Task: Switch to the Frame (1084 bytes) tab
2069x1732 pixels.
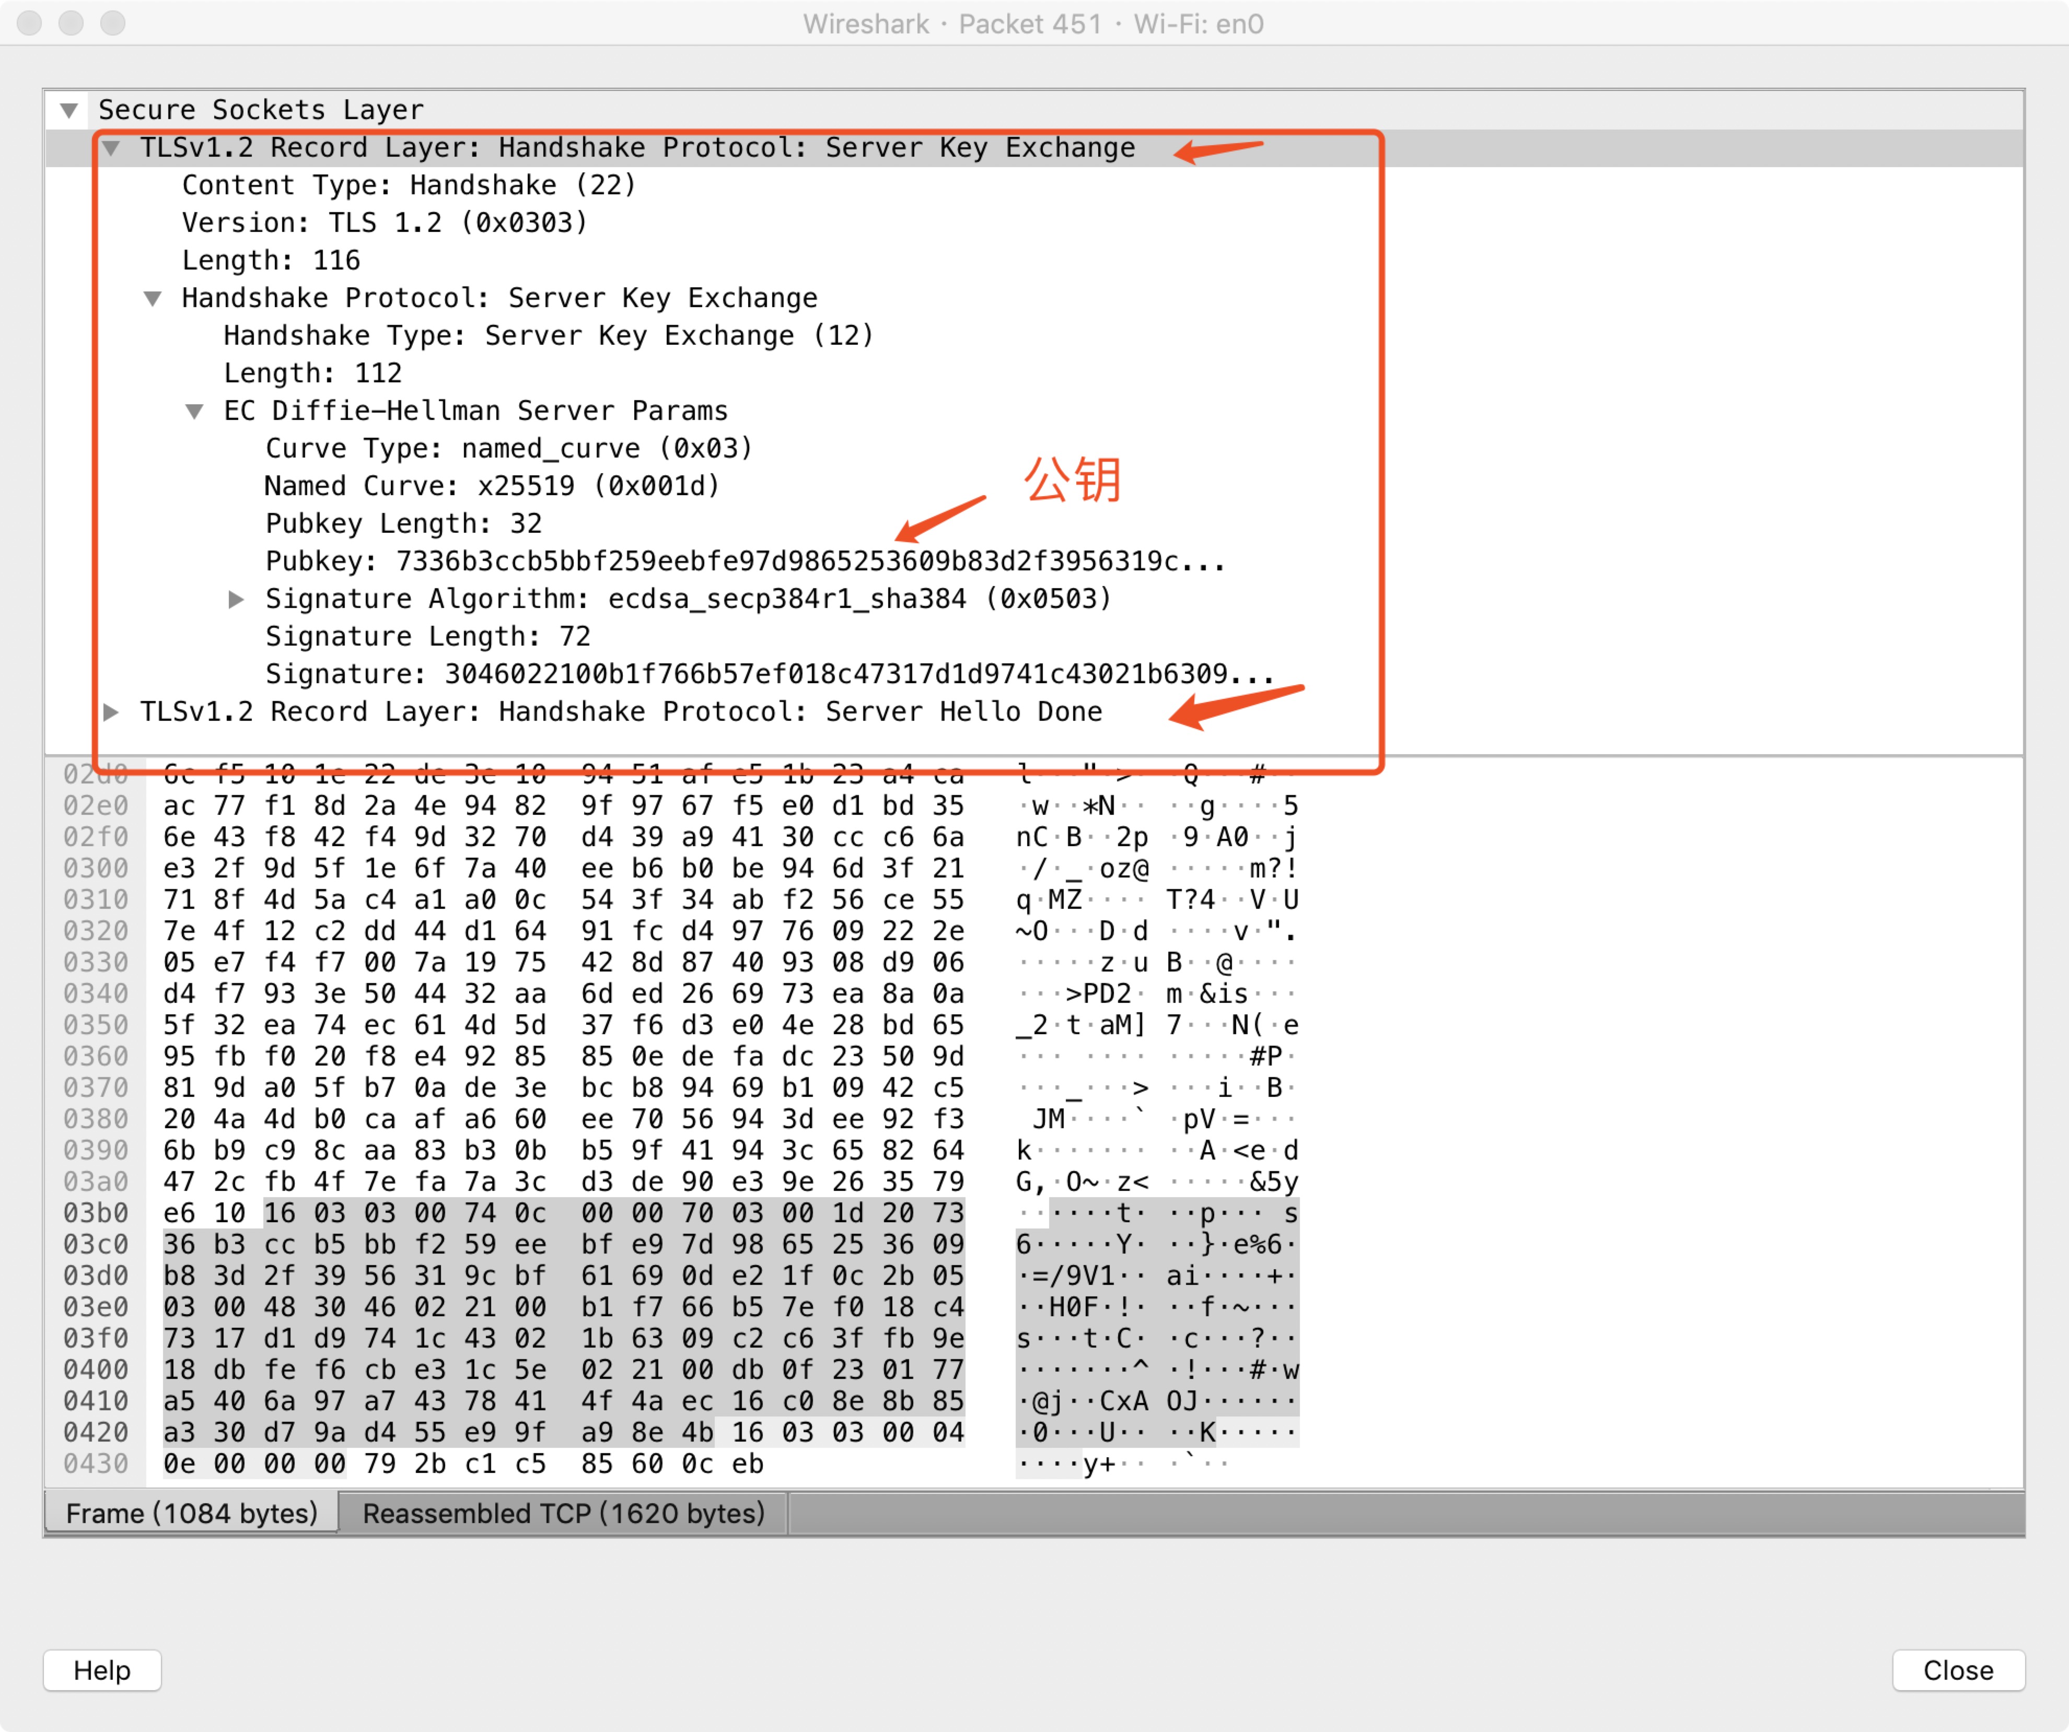Action: click(191, 1513)
